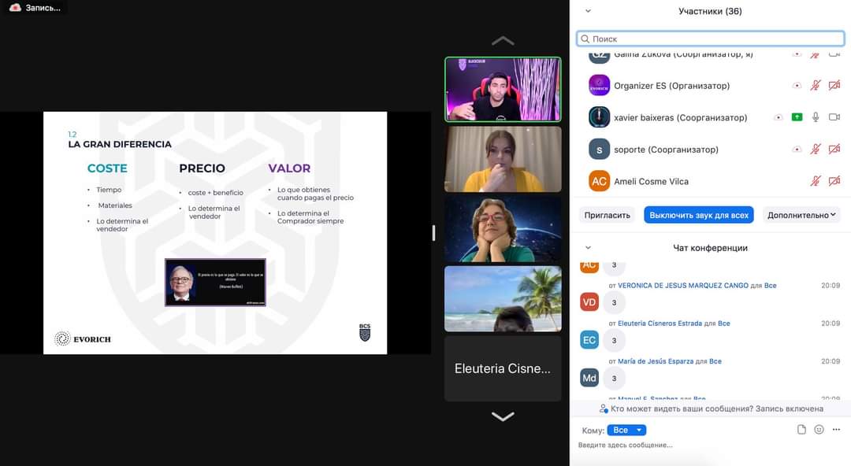
Task: Show previous video thumbnails with up arrow
Action: tap(503, 41)
